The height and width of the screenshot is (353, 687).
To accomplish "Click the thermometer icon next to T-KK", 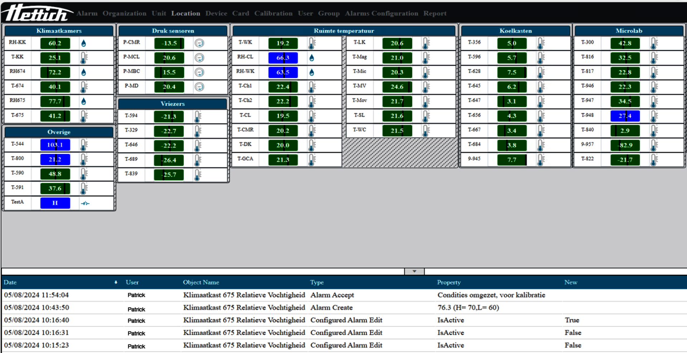I will tap(83, 58).
